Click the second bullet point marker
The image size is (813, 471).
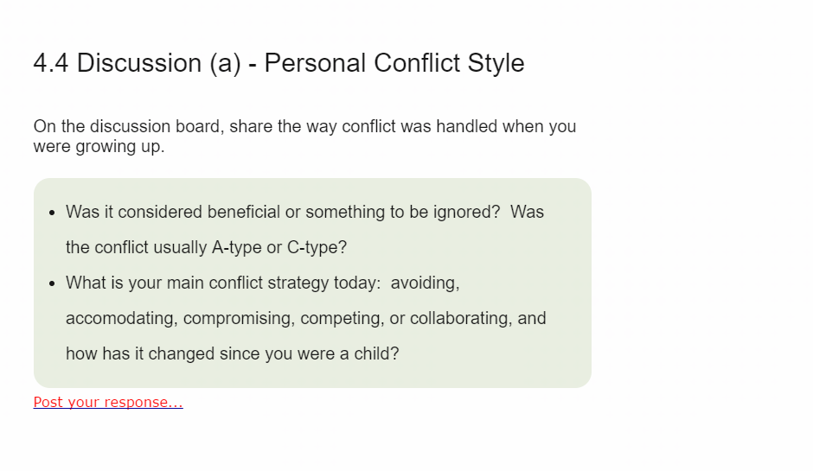[x=51, y=283]
